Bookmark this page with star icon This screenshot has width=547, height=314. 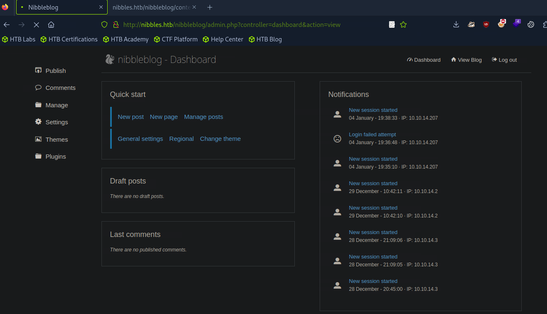[403, 24]
